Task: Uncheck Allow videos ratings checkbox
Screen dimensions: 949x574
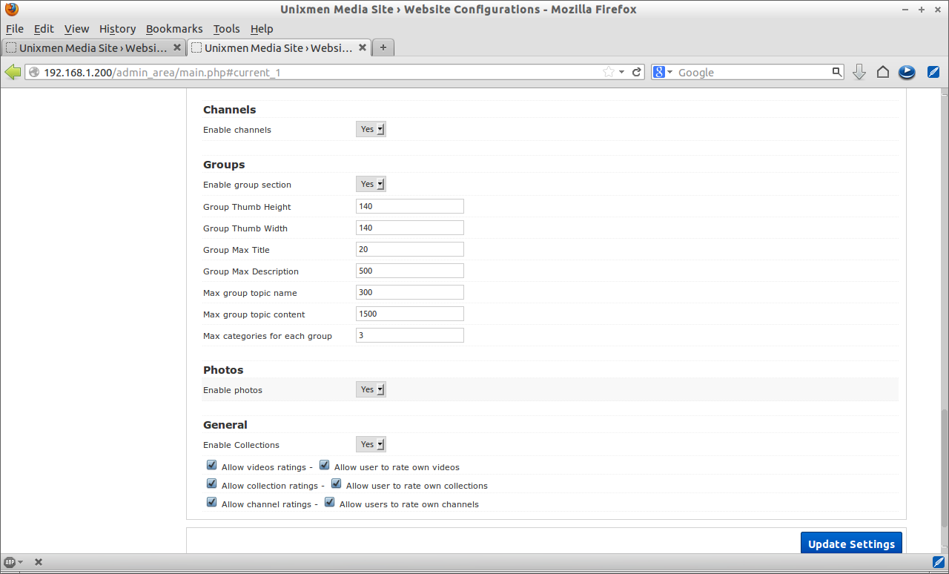Action: coord(212,466)
